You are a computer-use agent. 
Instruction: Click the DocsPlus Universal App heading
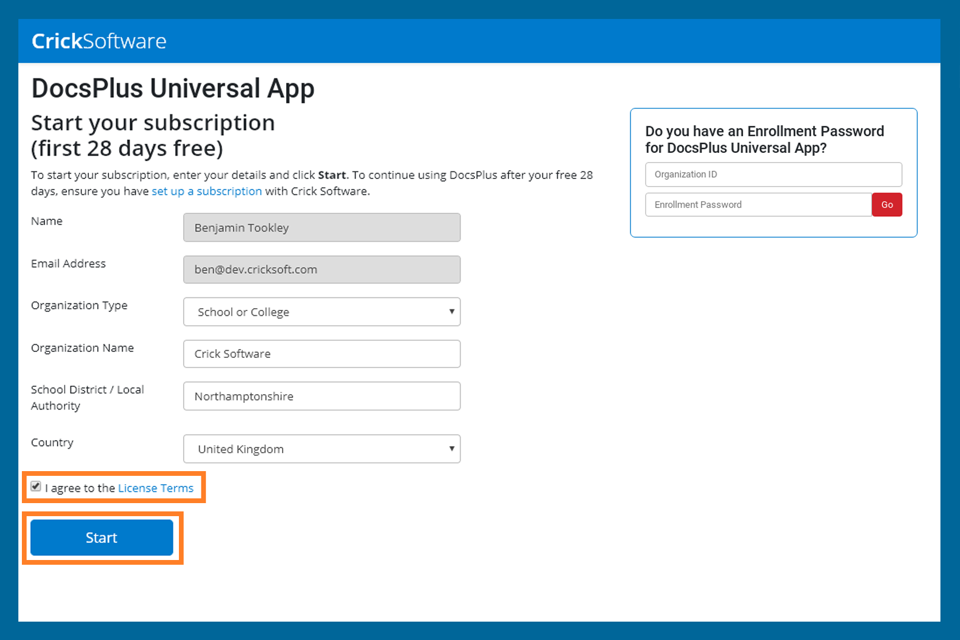[x=172, y=88]
